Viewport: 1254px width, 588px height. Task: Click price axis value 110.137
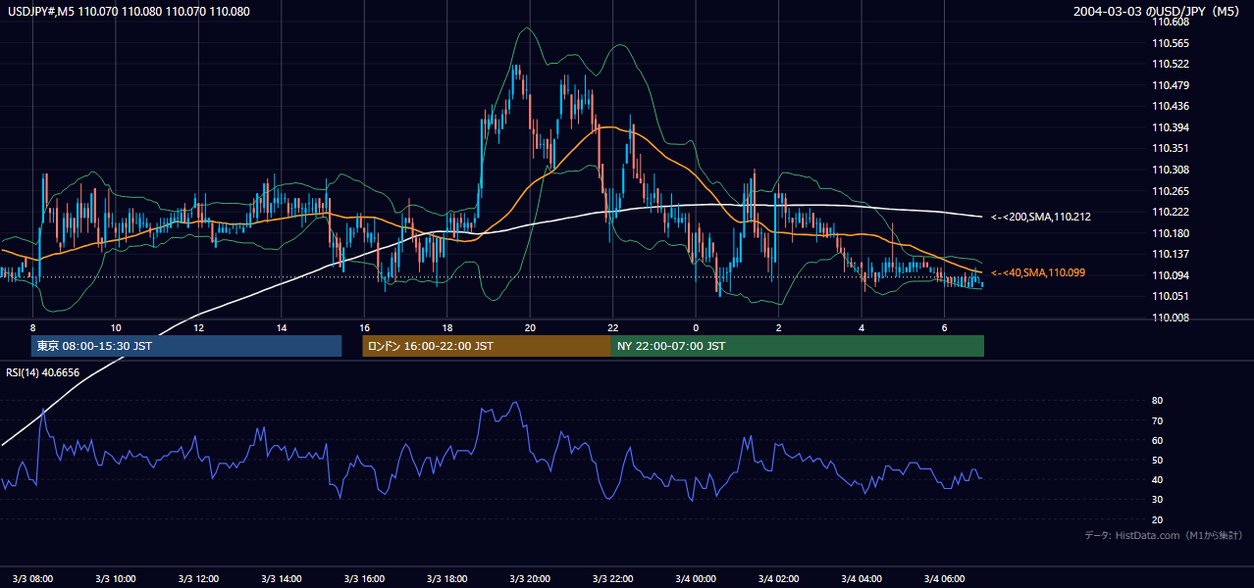point(1171,254)
